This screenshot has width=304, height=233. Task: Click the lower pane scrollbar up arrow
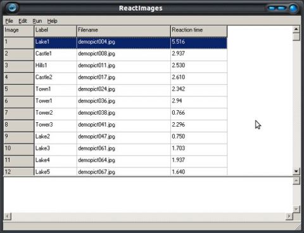coord(296,180)
